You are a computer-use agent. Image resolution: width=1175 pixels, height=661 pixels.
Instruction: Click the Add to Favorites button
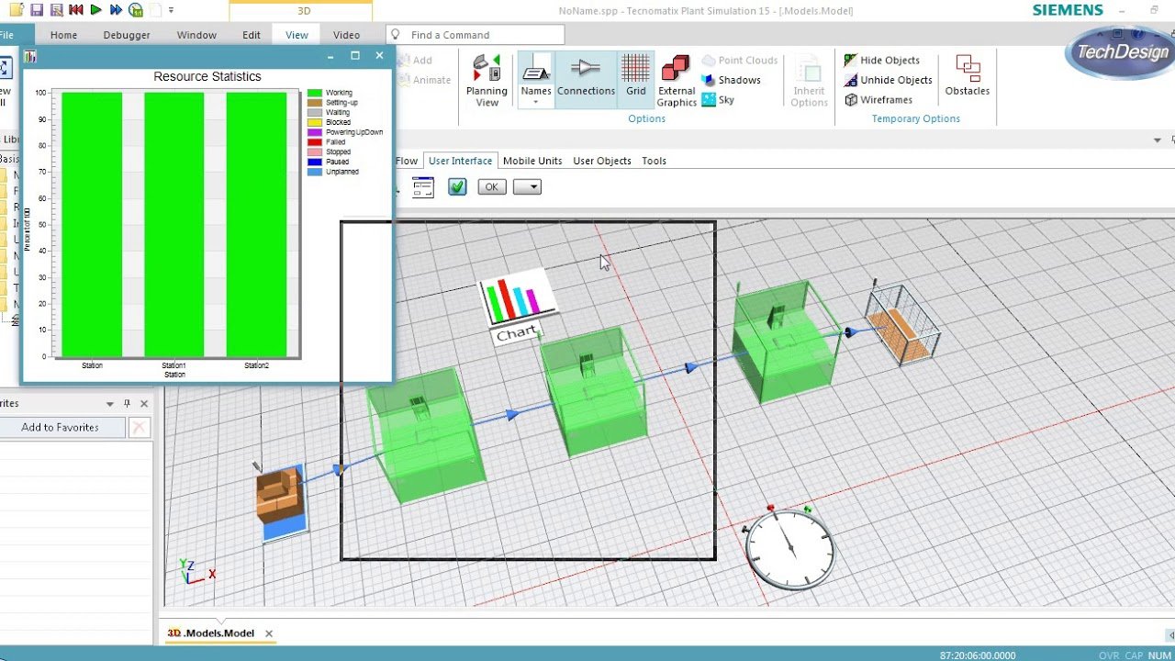pos(61,428)
